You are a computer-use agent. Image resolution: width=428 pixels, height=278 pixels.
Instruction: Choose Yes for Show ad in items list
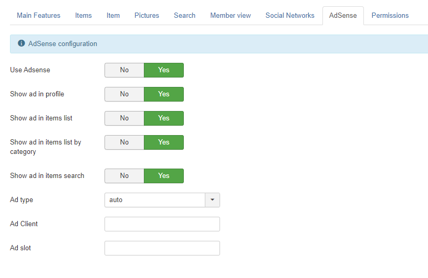tap(164, 118)
